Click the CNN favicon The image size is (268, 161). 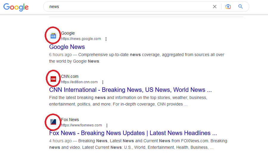coord(53,79)
